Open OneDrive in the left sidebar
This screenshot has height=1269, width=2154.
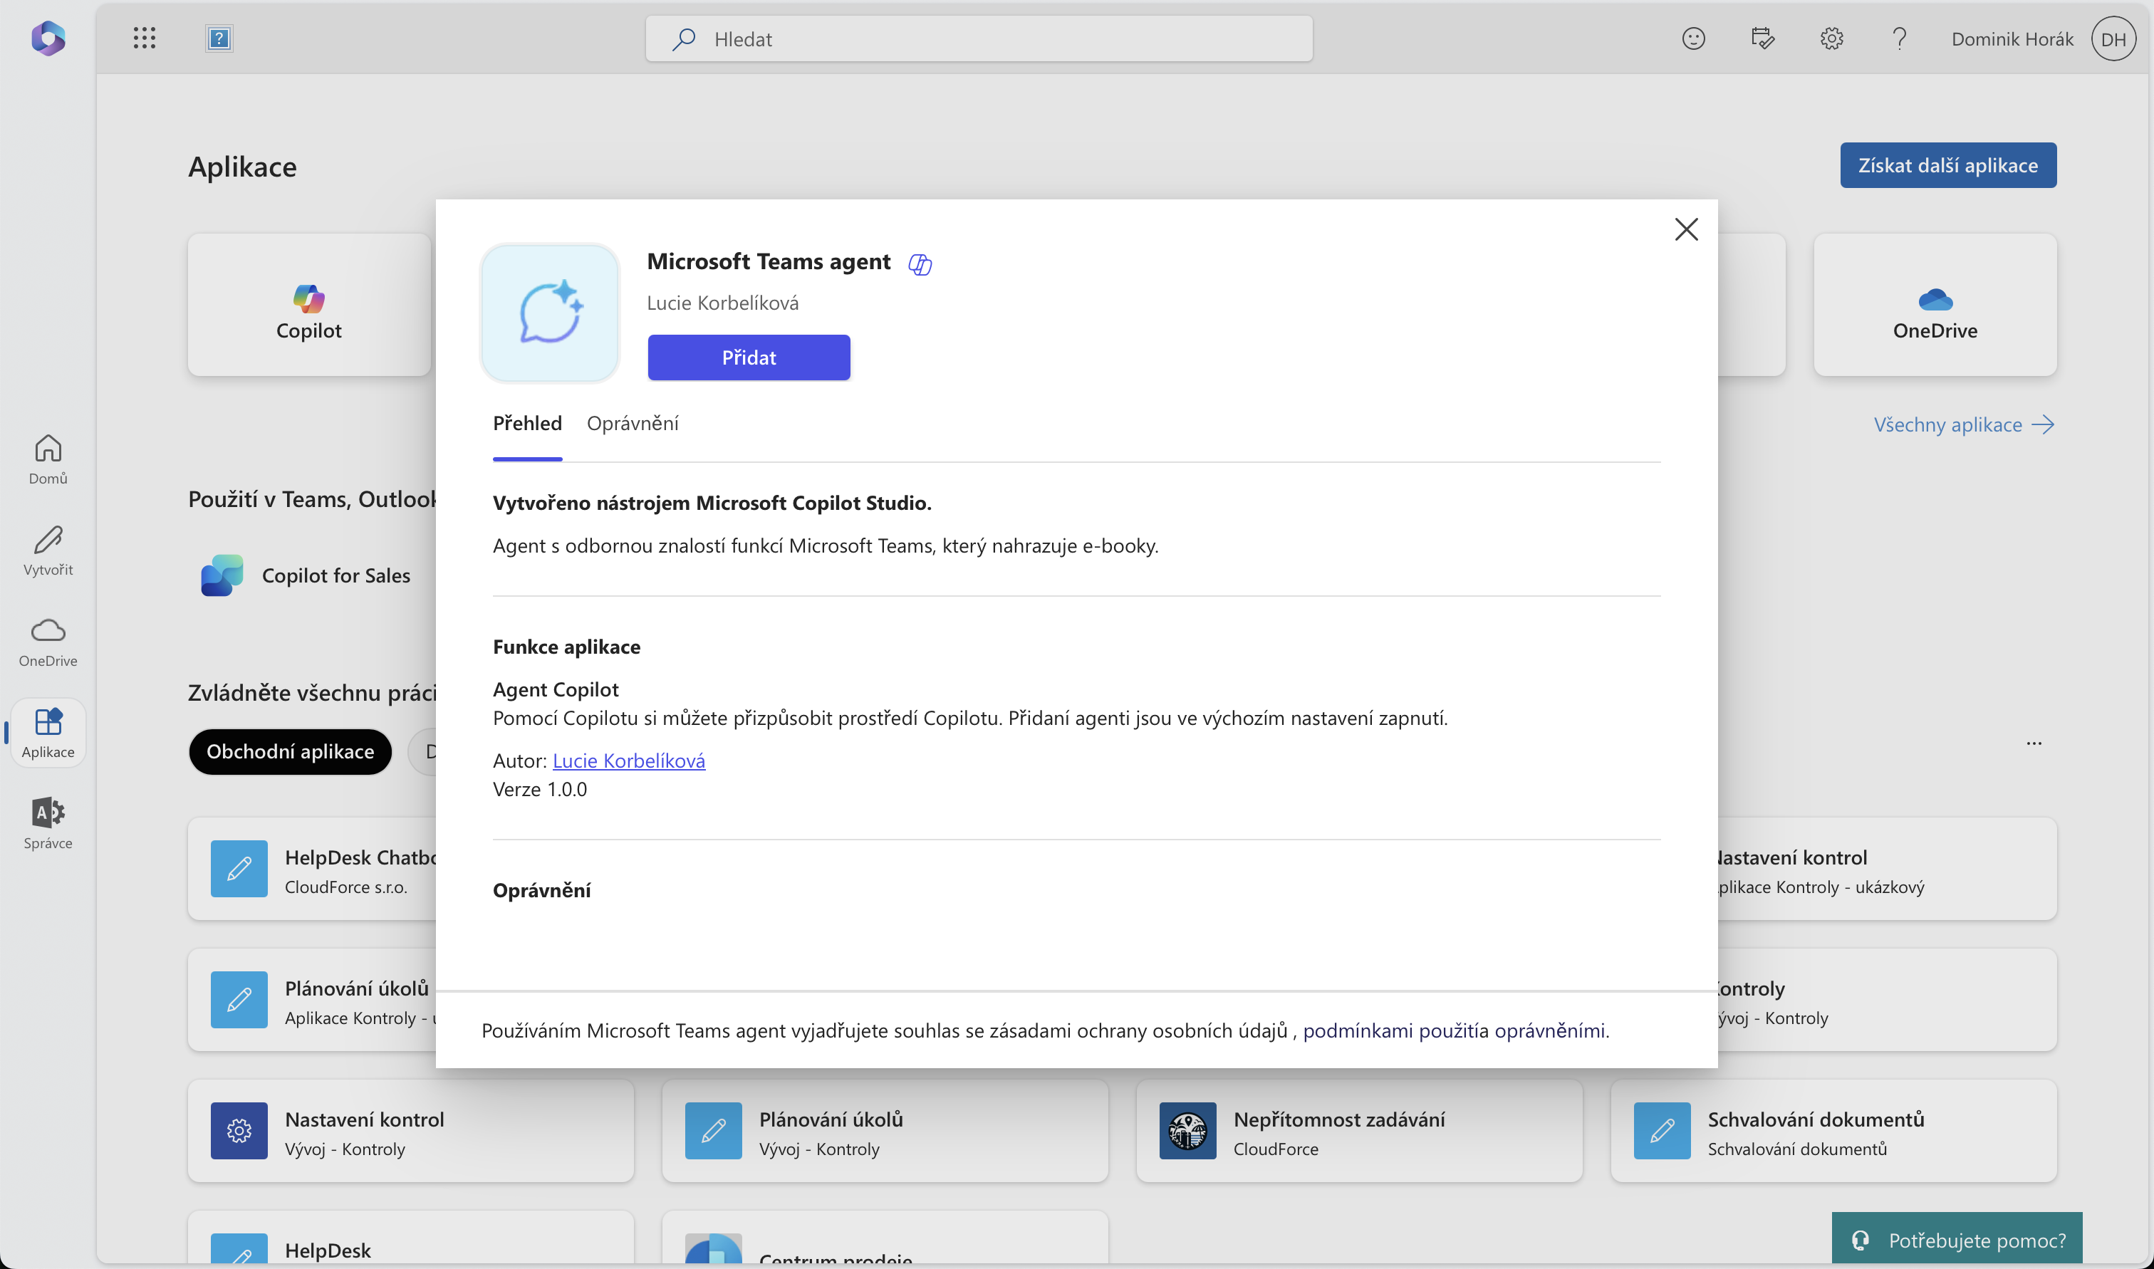pos(48,642)
